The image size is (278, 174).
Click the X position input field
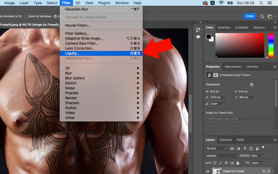218,97
